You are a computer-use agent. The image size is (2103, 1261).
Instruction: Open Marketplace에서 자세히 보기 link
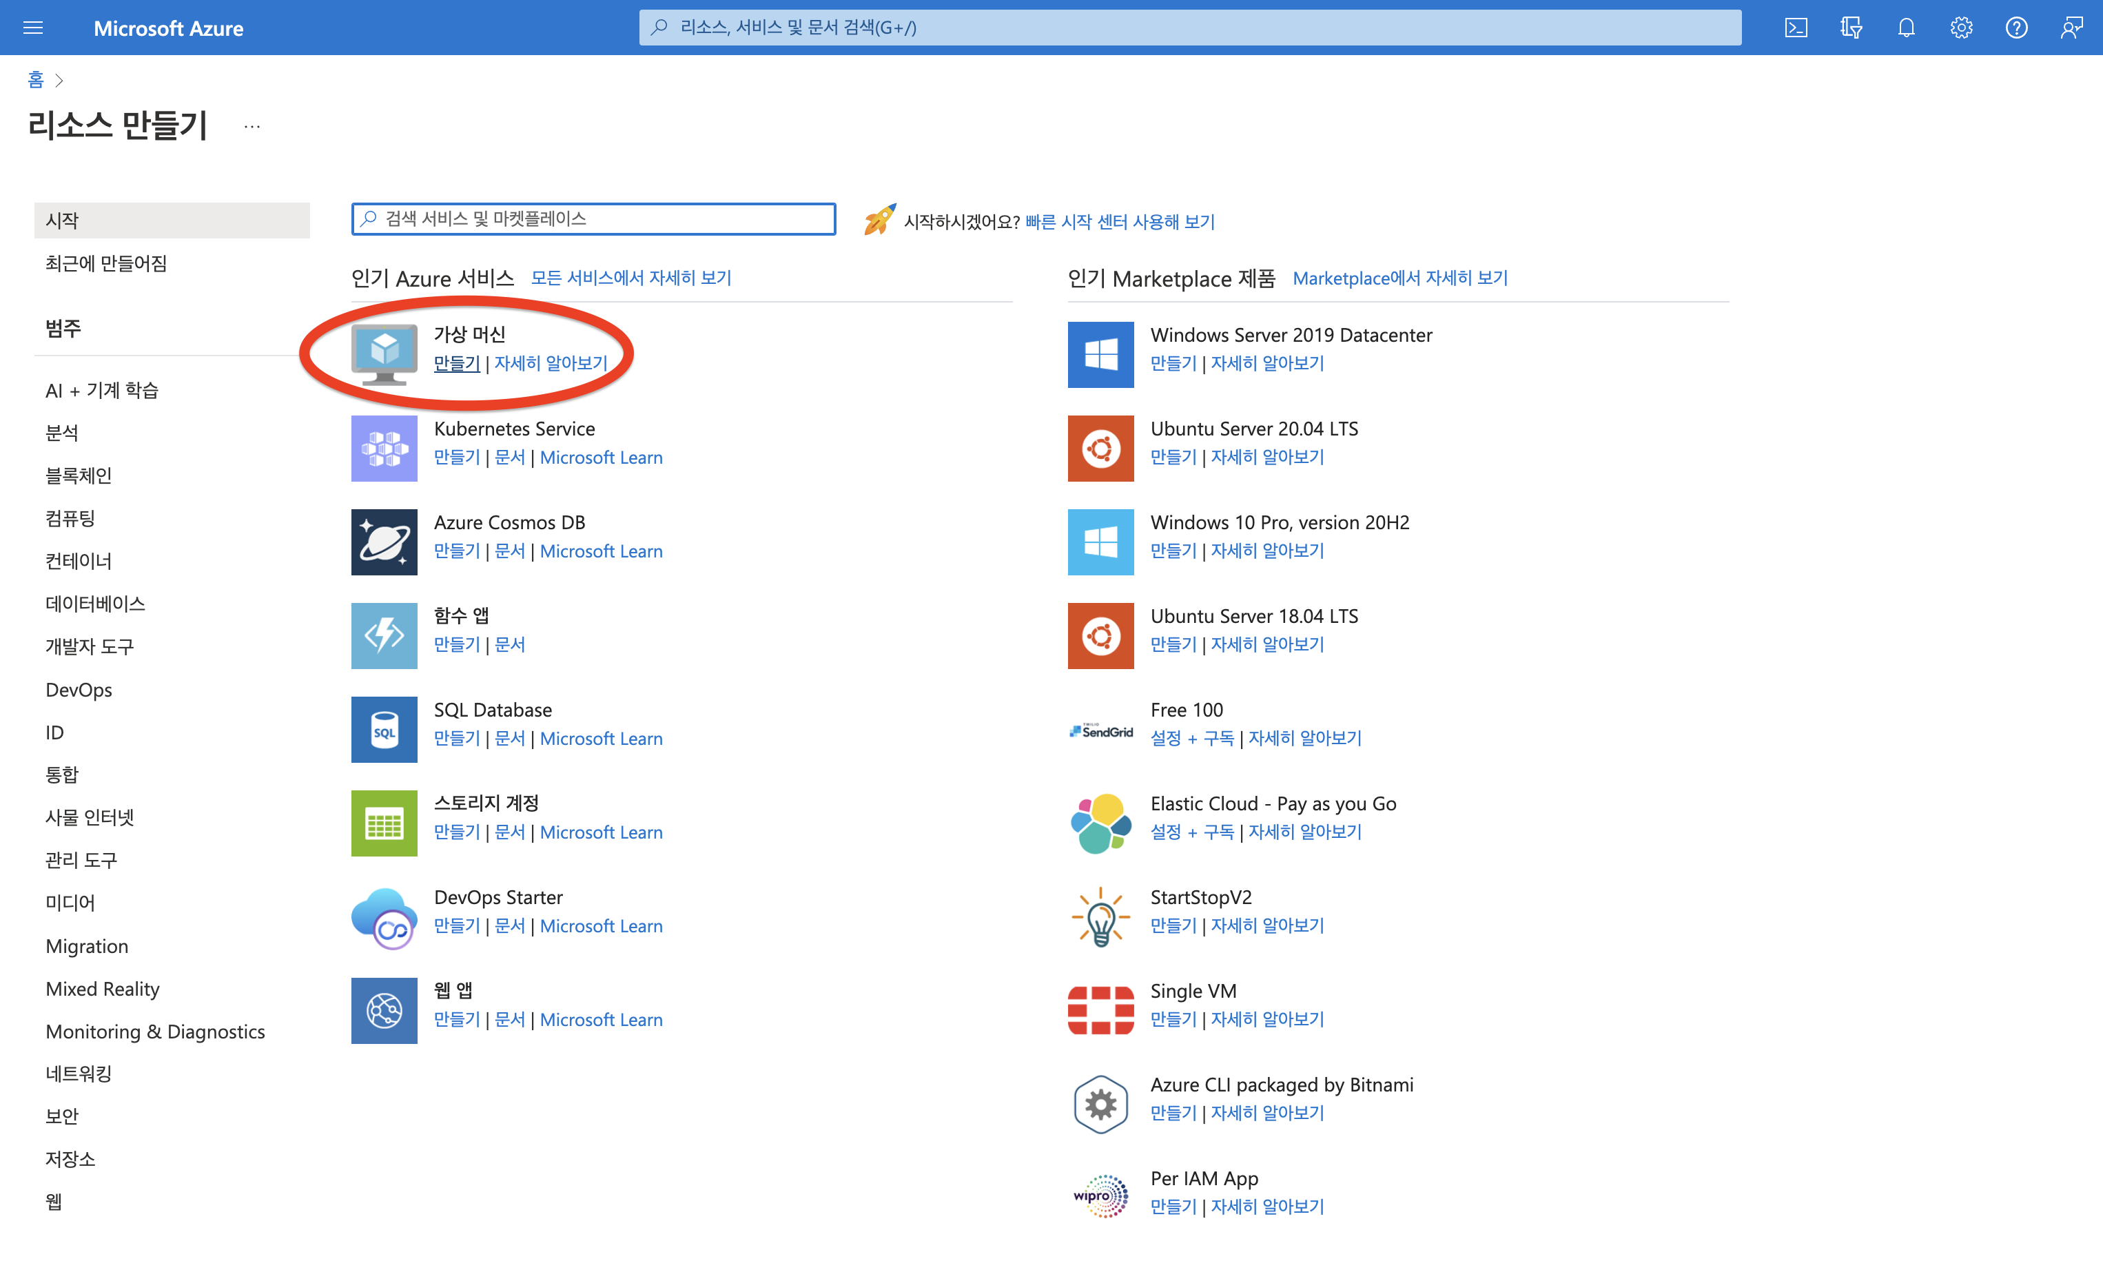click(x=1399, y=278)
